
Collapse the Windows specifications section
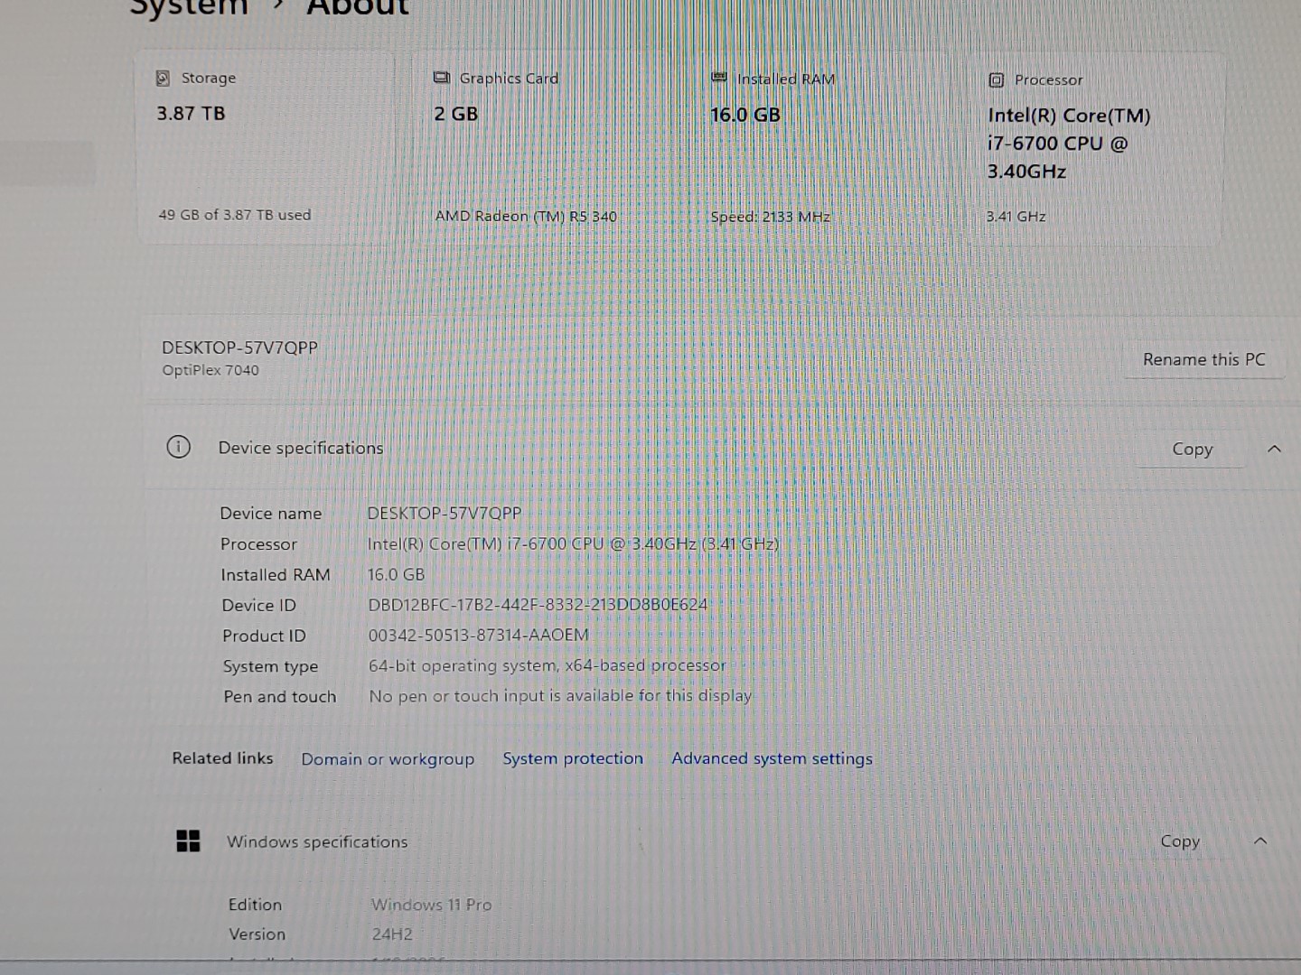[1260, 841]
